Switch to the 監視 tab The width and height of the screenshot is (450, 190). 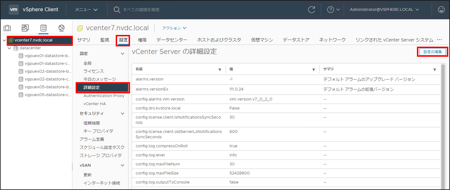[105, 40]
